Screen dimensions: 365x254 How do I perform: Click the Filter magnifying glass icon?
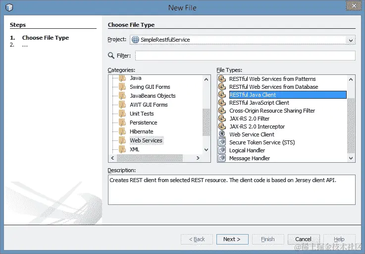pyautogui.click(x=111, y=56)
